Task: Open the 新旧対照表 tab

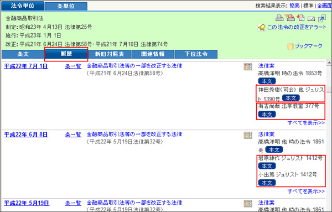Action: click(110, 54)
